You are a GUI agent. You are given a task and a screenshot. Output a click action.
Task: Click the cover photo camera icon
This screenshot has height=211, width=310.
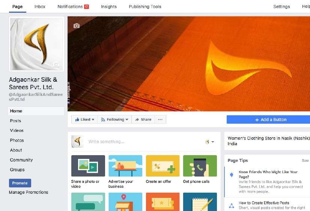(x=77, y=25)
